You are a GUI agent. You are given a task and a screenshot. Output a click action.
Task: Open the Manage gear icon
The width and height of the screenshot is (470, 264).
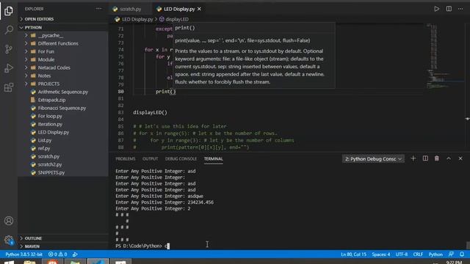(x=9, y=240)
